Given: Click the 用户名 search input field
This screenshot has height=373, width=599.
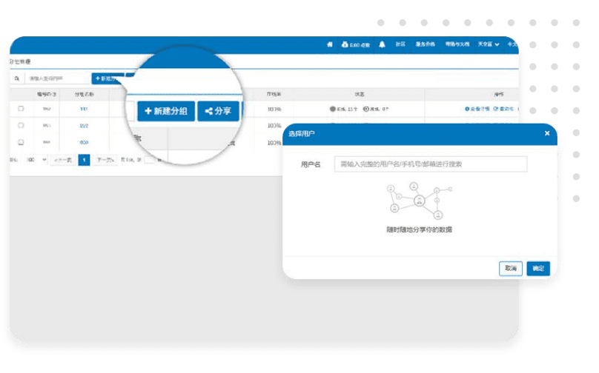Looking at the screenshot, I should 430,164.
